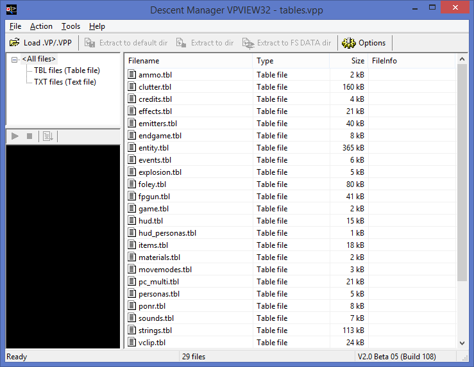Click the file icon of game.tbl
Viewport: 474px width, 367px height.
click(x=131, y=208)
